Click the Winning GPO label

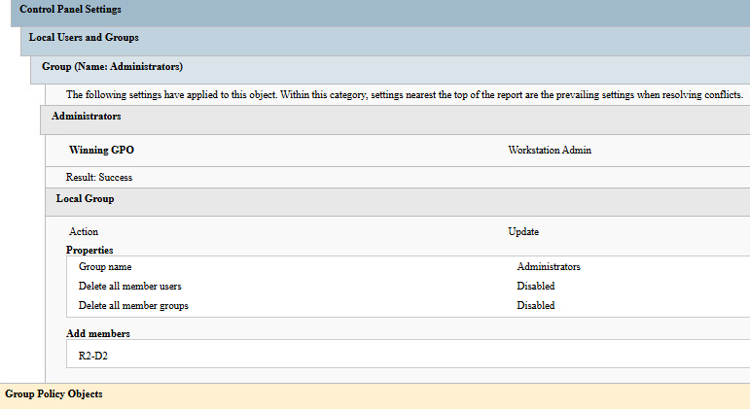pyautogui.click(x=102, y=151)
